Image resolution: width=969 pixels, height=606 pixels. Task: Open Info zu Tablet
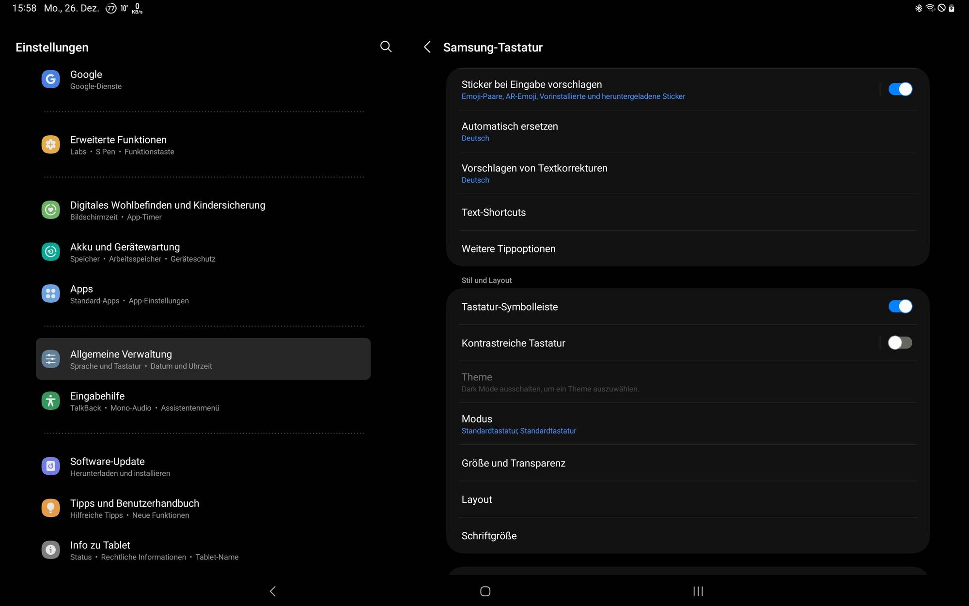(203, 550)
